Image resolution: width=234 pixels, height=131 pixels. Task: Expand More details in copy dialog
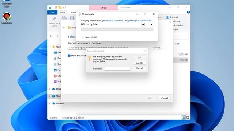90,37
